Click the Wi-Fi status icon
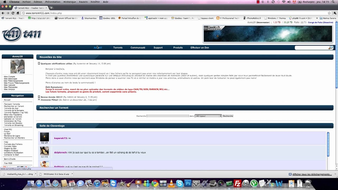Viewport: 338px width, 190px height. pos(284,2)
